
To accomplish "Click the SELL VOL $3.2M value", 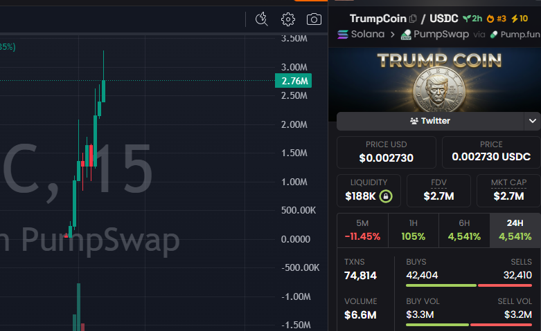I will pos(518,314).
